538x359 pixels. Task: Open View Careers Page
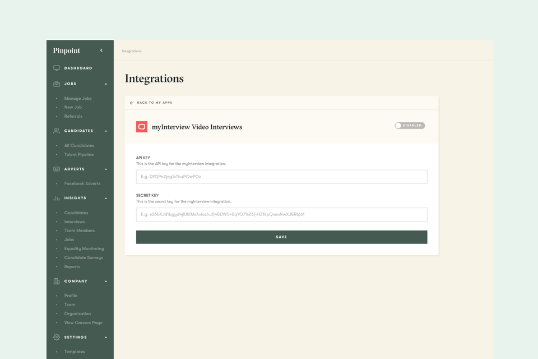(x=84, y=323)
